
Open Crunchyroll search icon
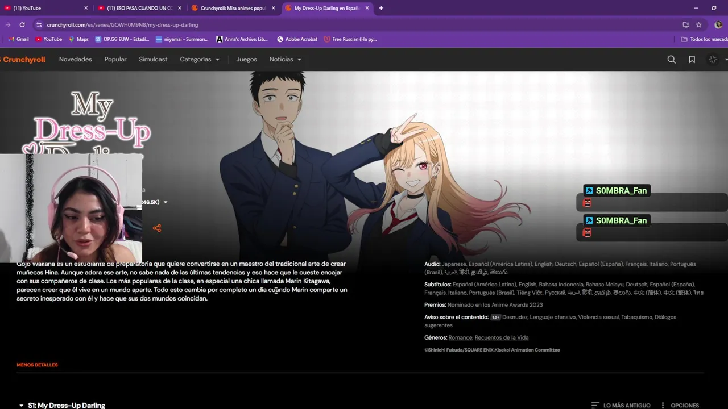pos(672,59)
